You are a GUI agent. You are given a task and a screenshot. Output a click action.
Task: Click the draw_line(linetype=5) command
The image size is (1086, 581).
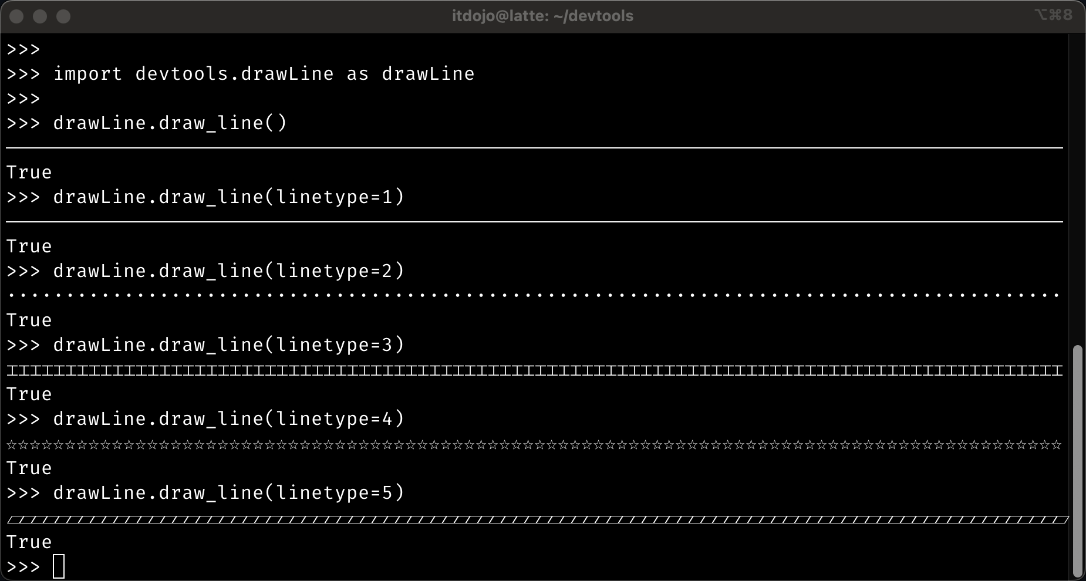click(x=228, y=493)
